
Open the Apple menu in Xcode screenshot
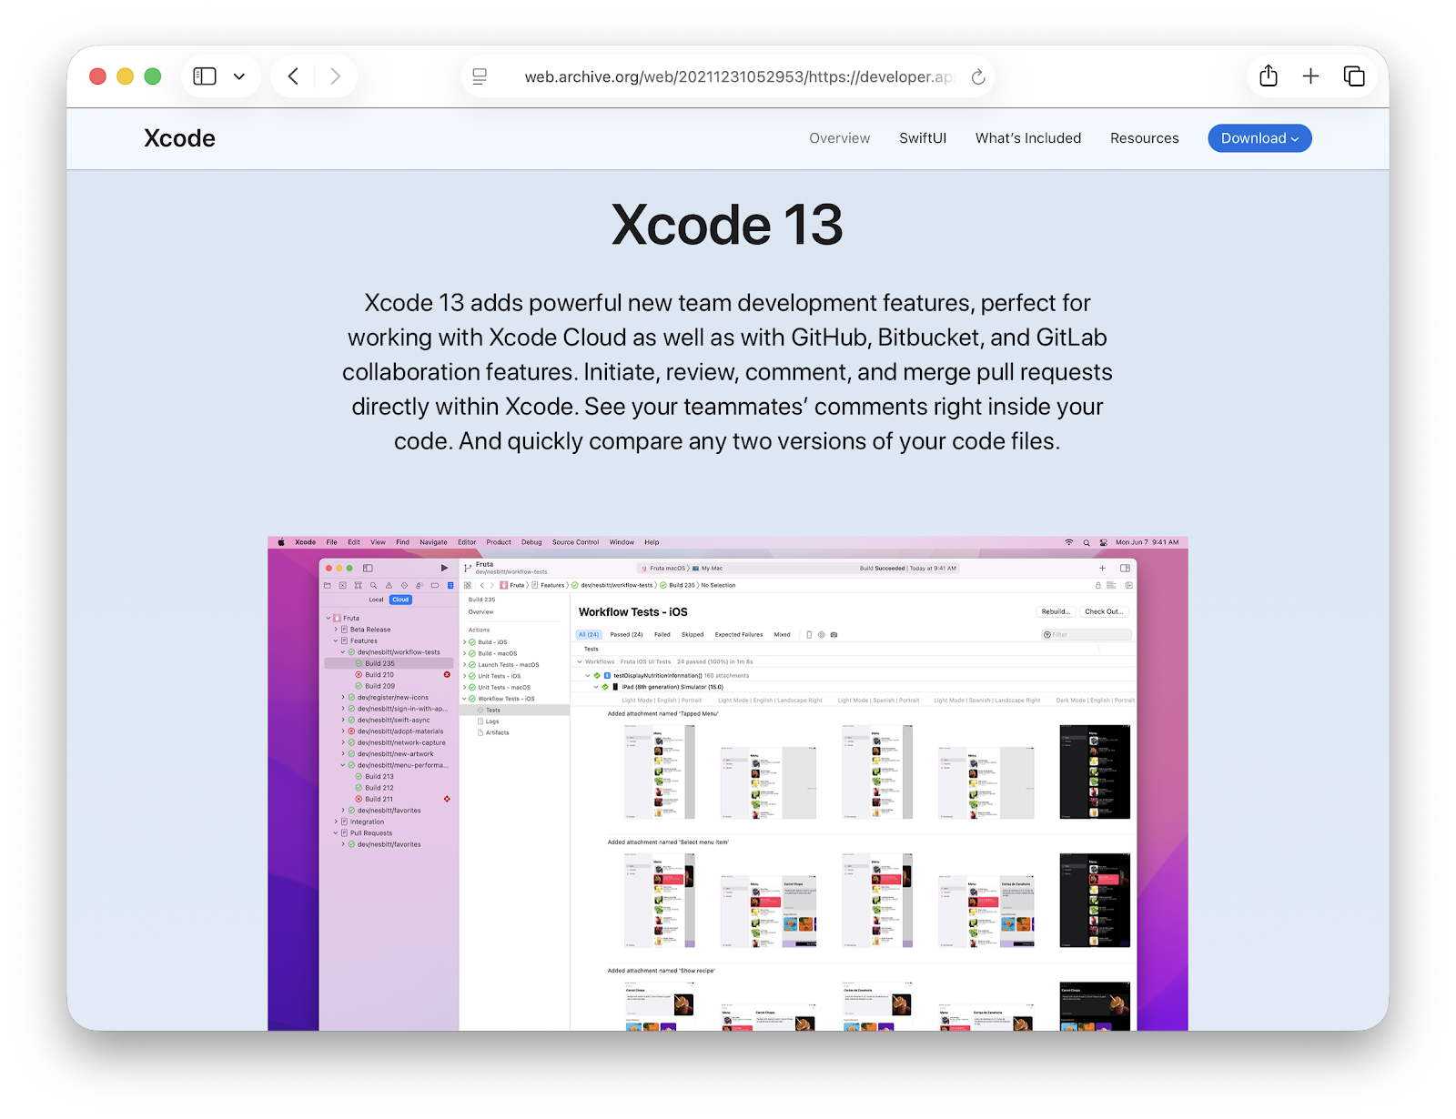pos(281,542)
